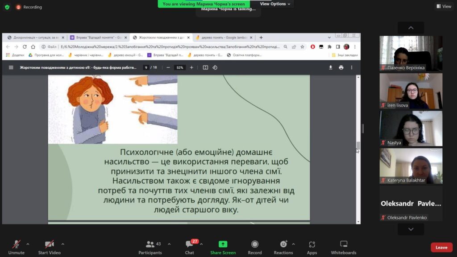Screen dimensions: 457x257
Task: Switch layout with the View button
Action: pyautogui.click(x=444, y=6)
